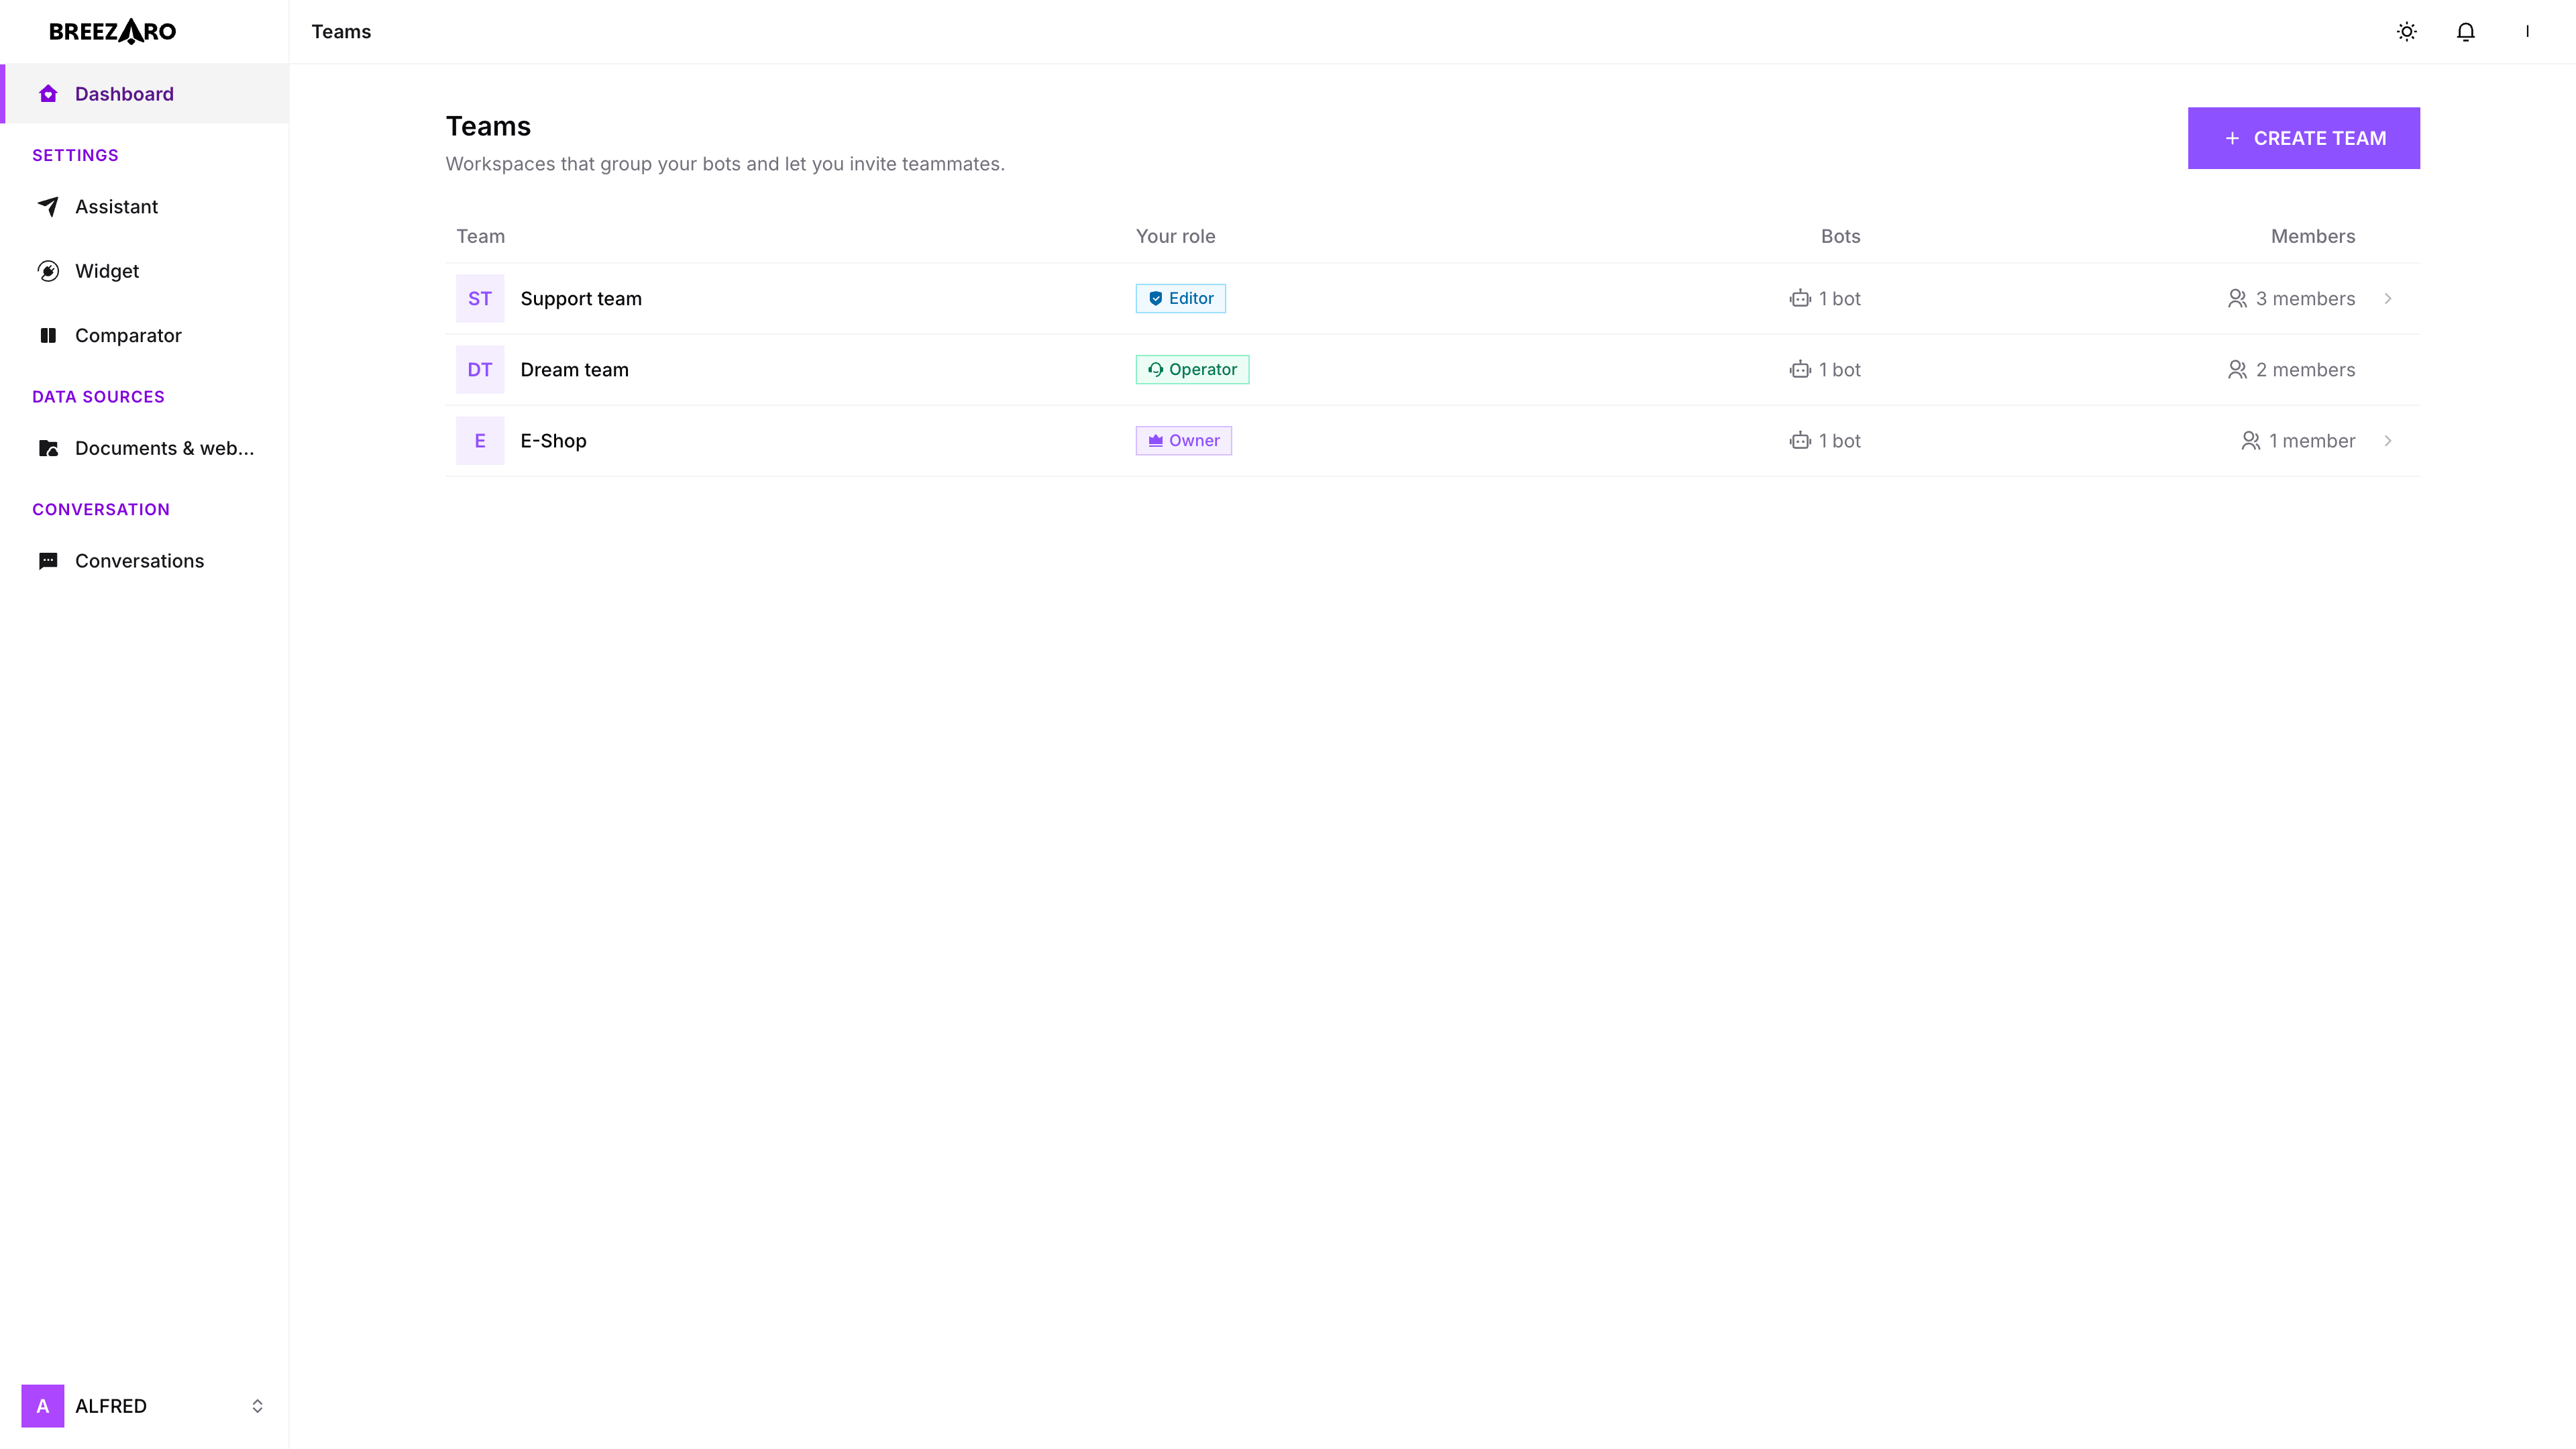Screen dimensions: 2576x1449
Task: Toggle the light/dark theme sun icon
Action: pyautogui.click(x=2407, y=32)
